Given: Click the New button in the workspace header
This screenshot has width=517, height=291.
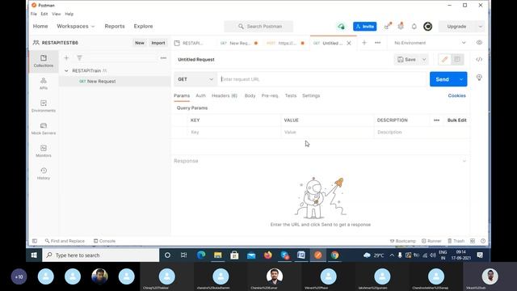Looking at the screenshot, I should coord(140,43).
